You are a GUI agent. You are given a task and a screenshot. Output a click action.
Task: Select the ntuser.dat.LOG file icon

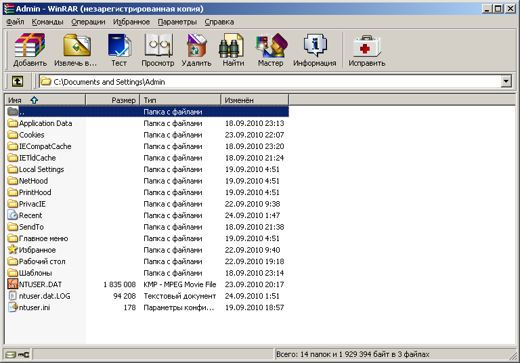click(x=13, y=296)
